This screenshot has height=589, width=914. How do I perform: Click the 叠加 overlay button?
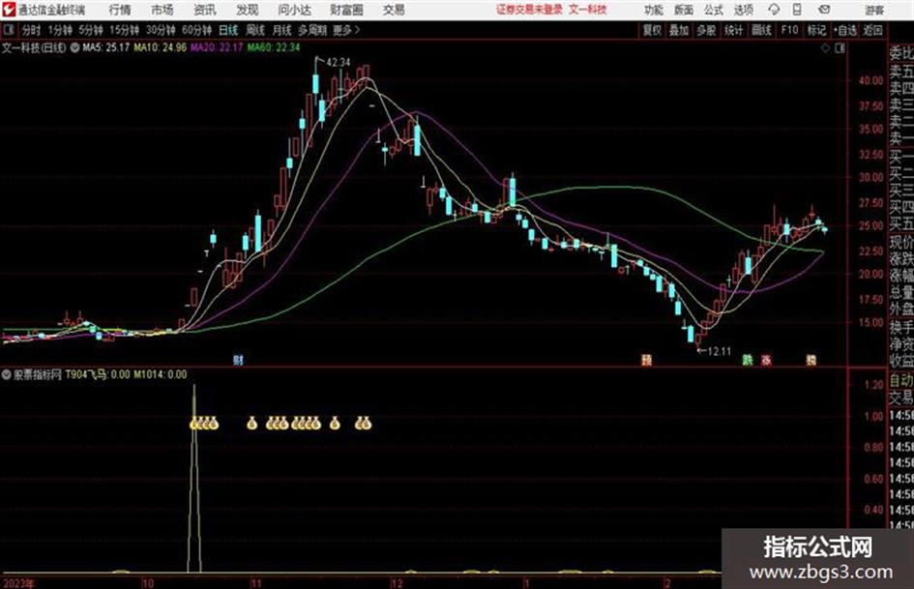coord(679,30)
